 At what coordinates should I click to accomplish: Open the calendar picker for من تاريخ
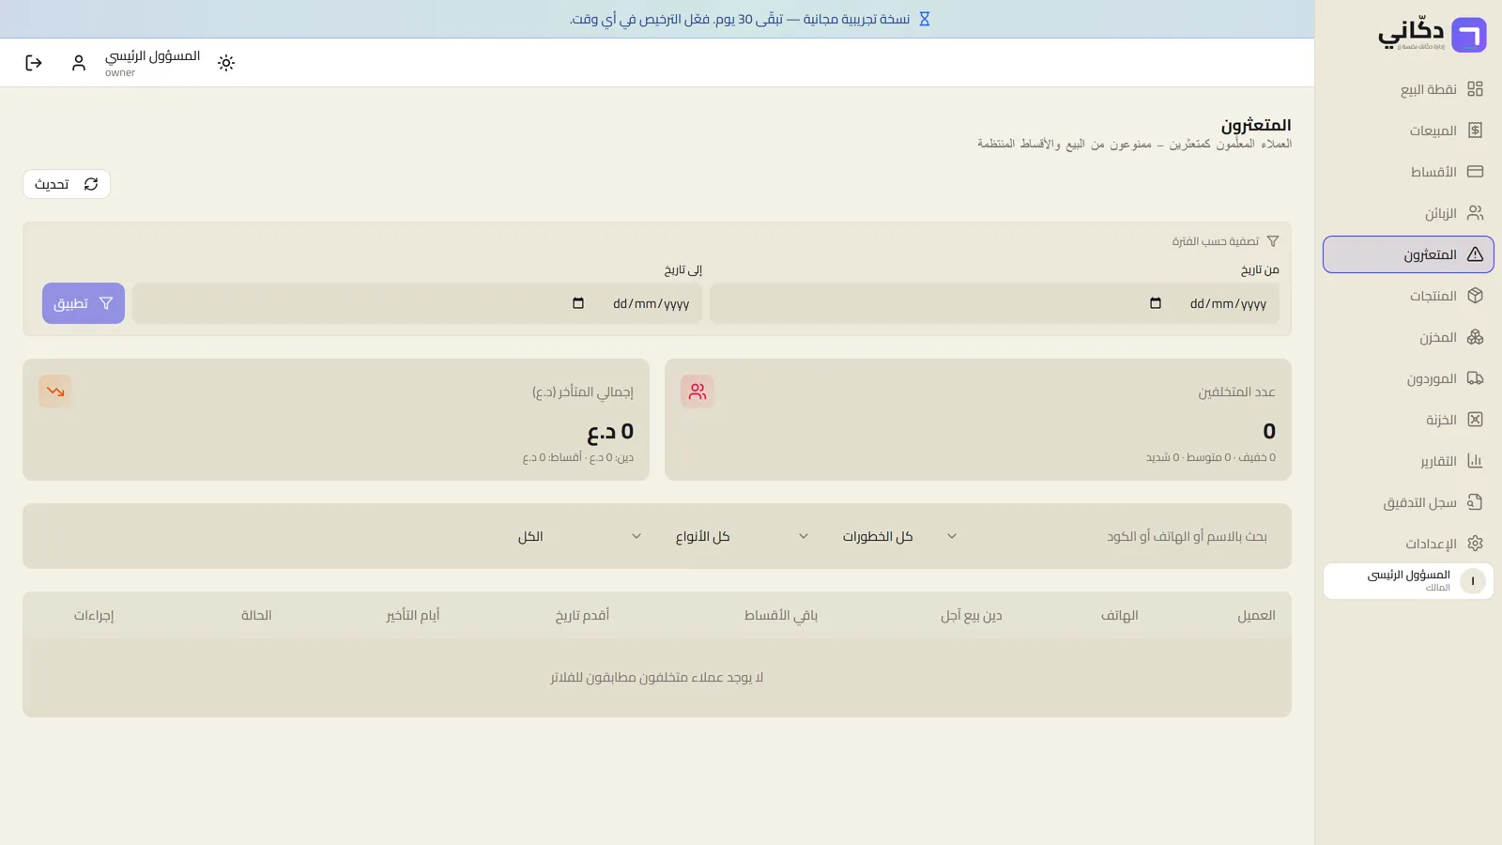click(1156, 303)
